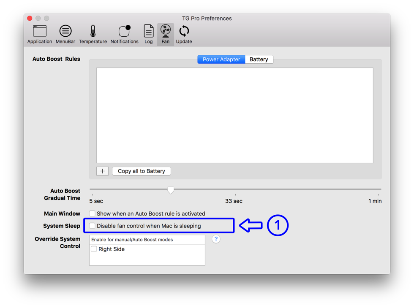Click the 33 sec slider label
This screenshot has height=308, width=414.
[x=234, y=201]
